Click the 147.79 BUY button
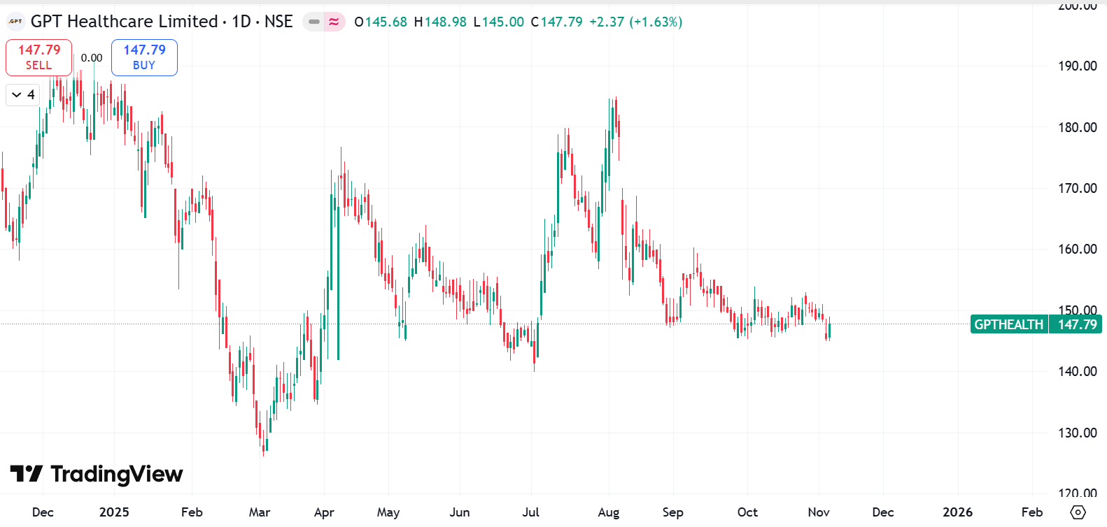The image size is (1107, 527). click(144, 57)
